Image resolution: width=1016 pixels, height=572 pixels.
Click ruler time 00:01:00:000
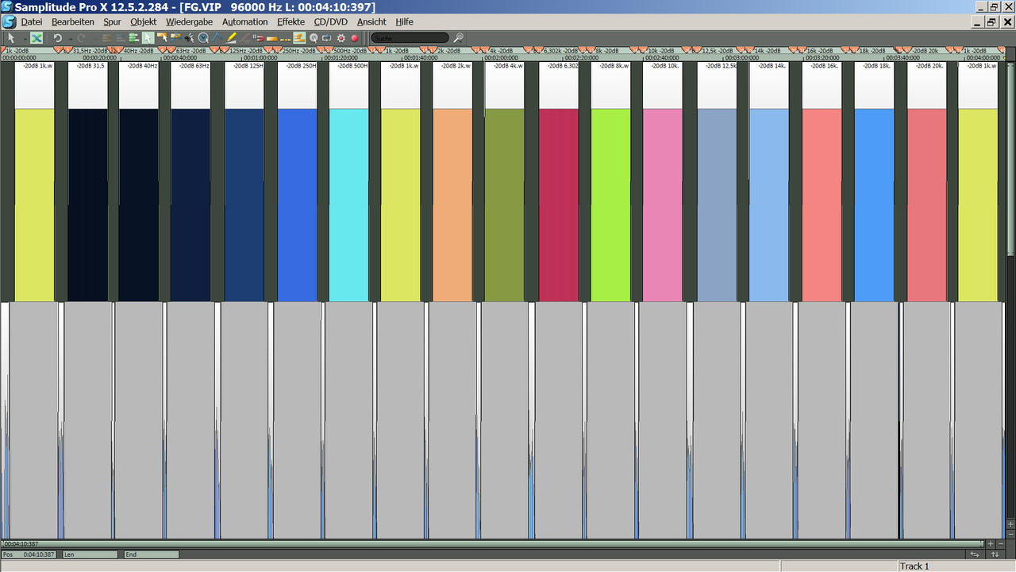coord(260,58)
